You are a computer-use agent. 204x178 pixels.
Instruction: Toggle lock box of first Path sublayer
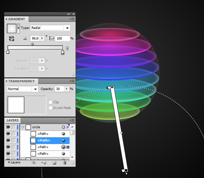14,134
